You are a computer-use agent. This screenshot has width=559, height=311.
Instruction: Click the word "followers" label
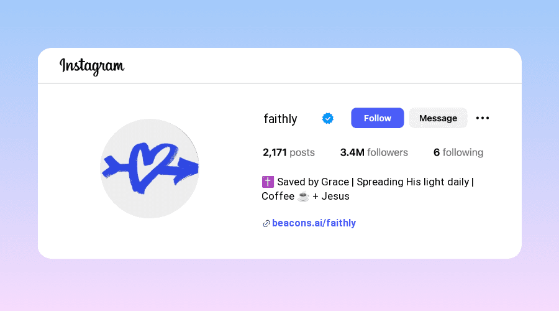tap(388, 152)
